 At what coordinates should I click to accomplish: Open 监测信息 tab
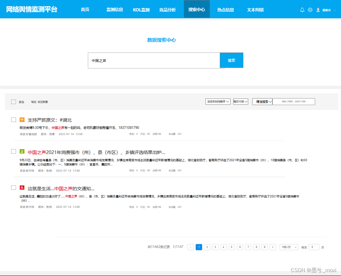click(x=115, y=9)
